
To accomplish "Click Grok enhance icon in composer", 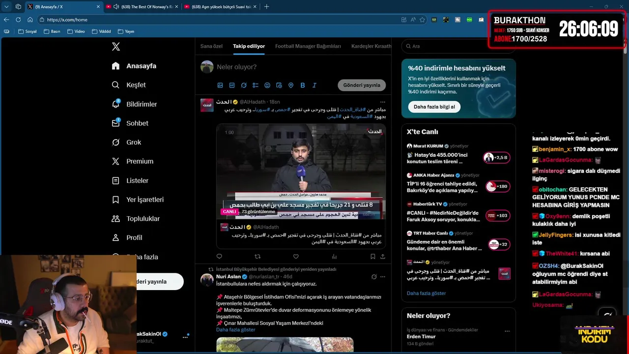I will 244,85.
